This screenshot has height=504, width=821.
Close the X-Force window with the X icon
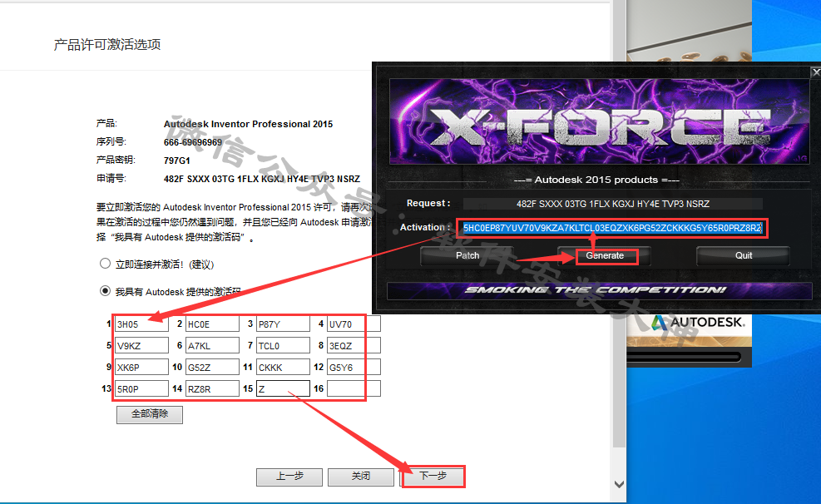pos(816,72)
